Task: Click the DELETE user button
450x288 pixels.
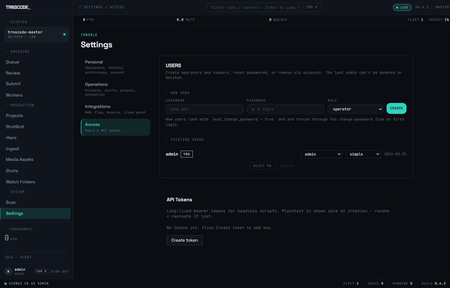Action: coord(287,166)
